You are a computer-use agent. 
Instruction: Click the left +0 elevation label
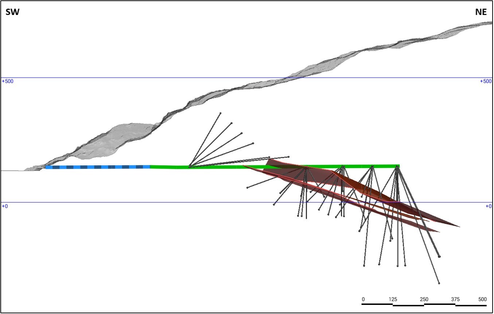(x=5, y=206)
